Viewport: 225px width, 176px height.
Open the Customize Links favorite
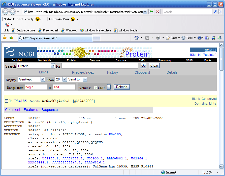tap(24, 30)
